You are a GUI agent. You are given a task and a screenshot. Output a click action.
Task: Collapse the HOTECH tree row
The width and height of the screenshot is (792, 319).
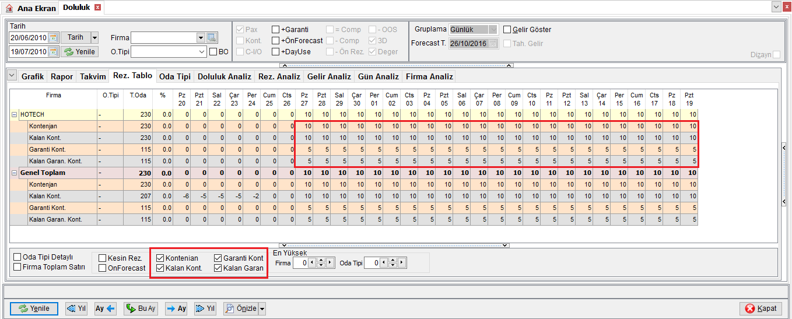[x=14, y=114]
